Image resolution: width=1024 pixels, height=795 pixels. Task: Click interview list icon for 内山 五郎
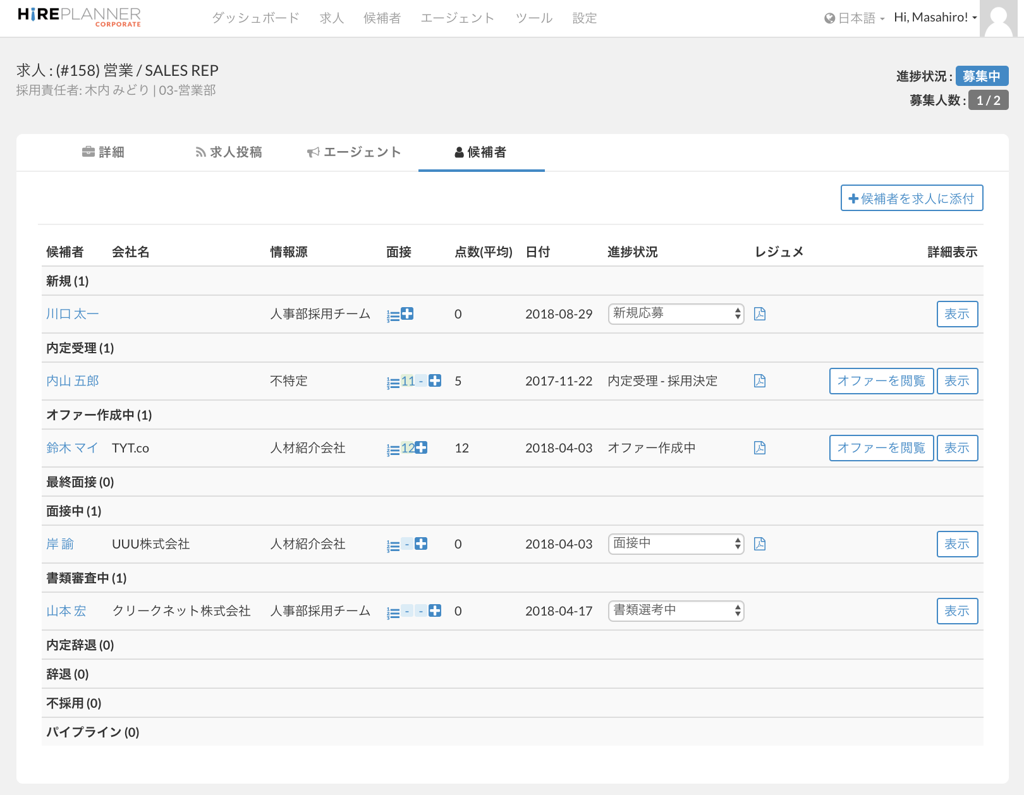coord(393,382)
